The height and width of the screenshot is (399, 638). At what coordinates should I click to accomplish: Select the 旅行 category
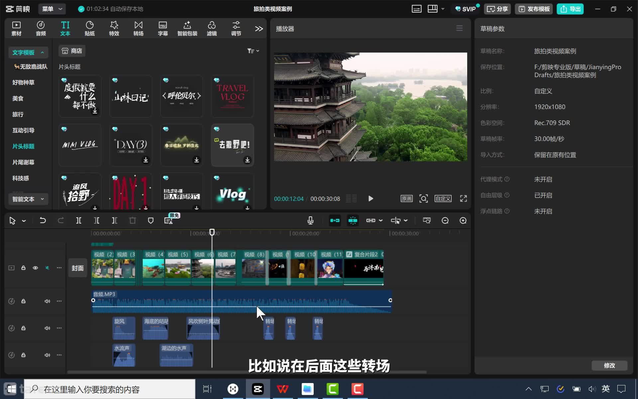(x=18, y=114)
